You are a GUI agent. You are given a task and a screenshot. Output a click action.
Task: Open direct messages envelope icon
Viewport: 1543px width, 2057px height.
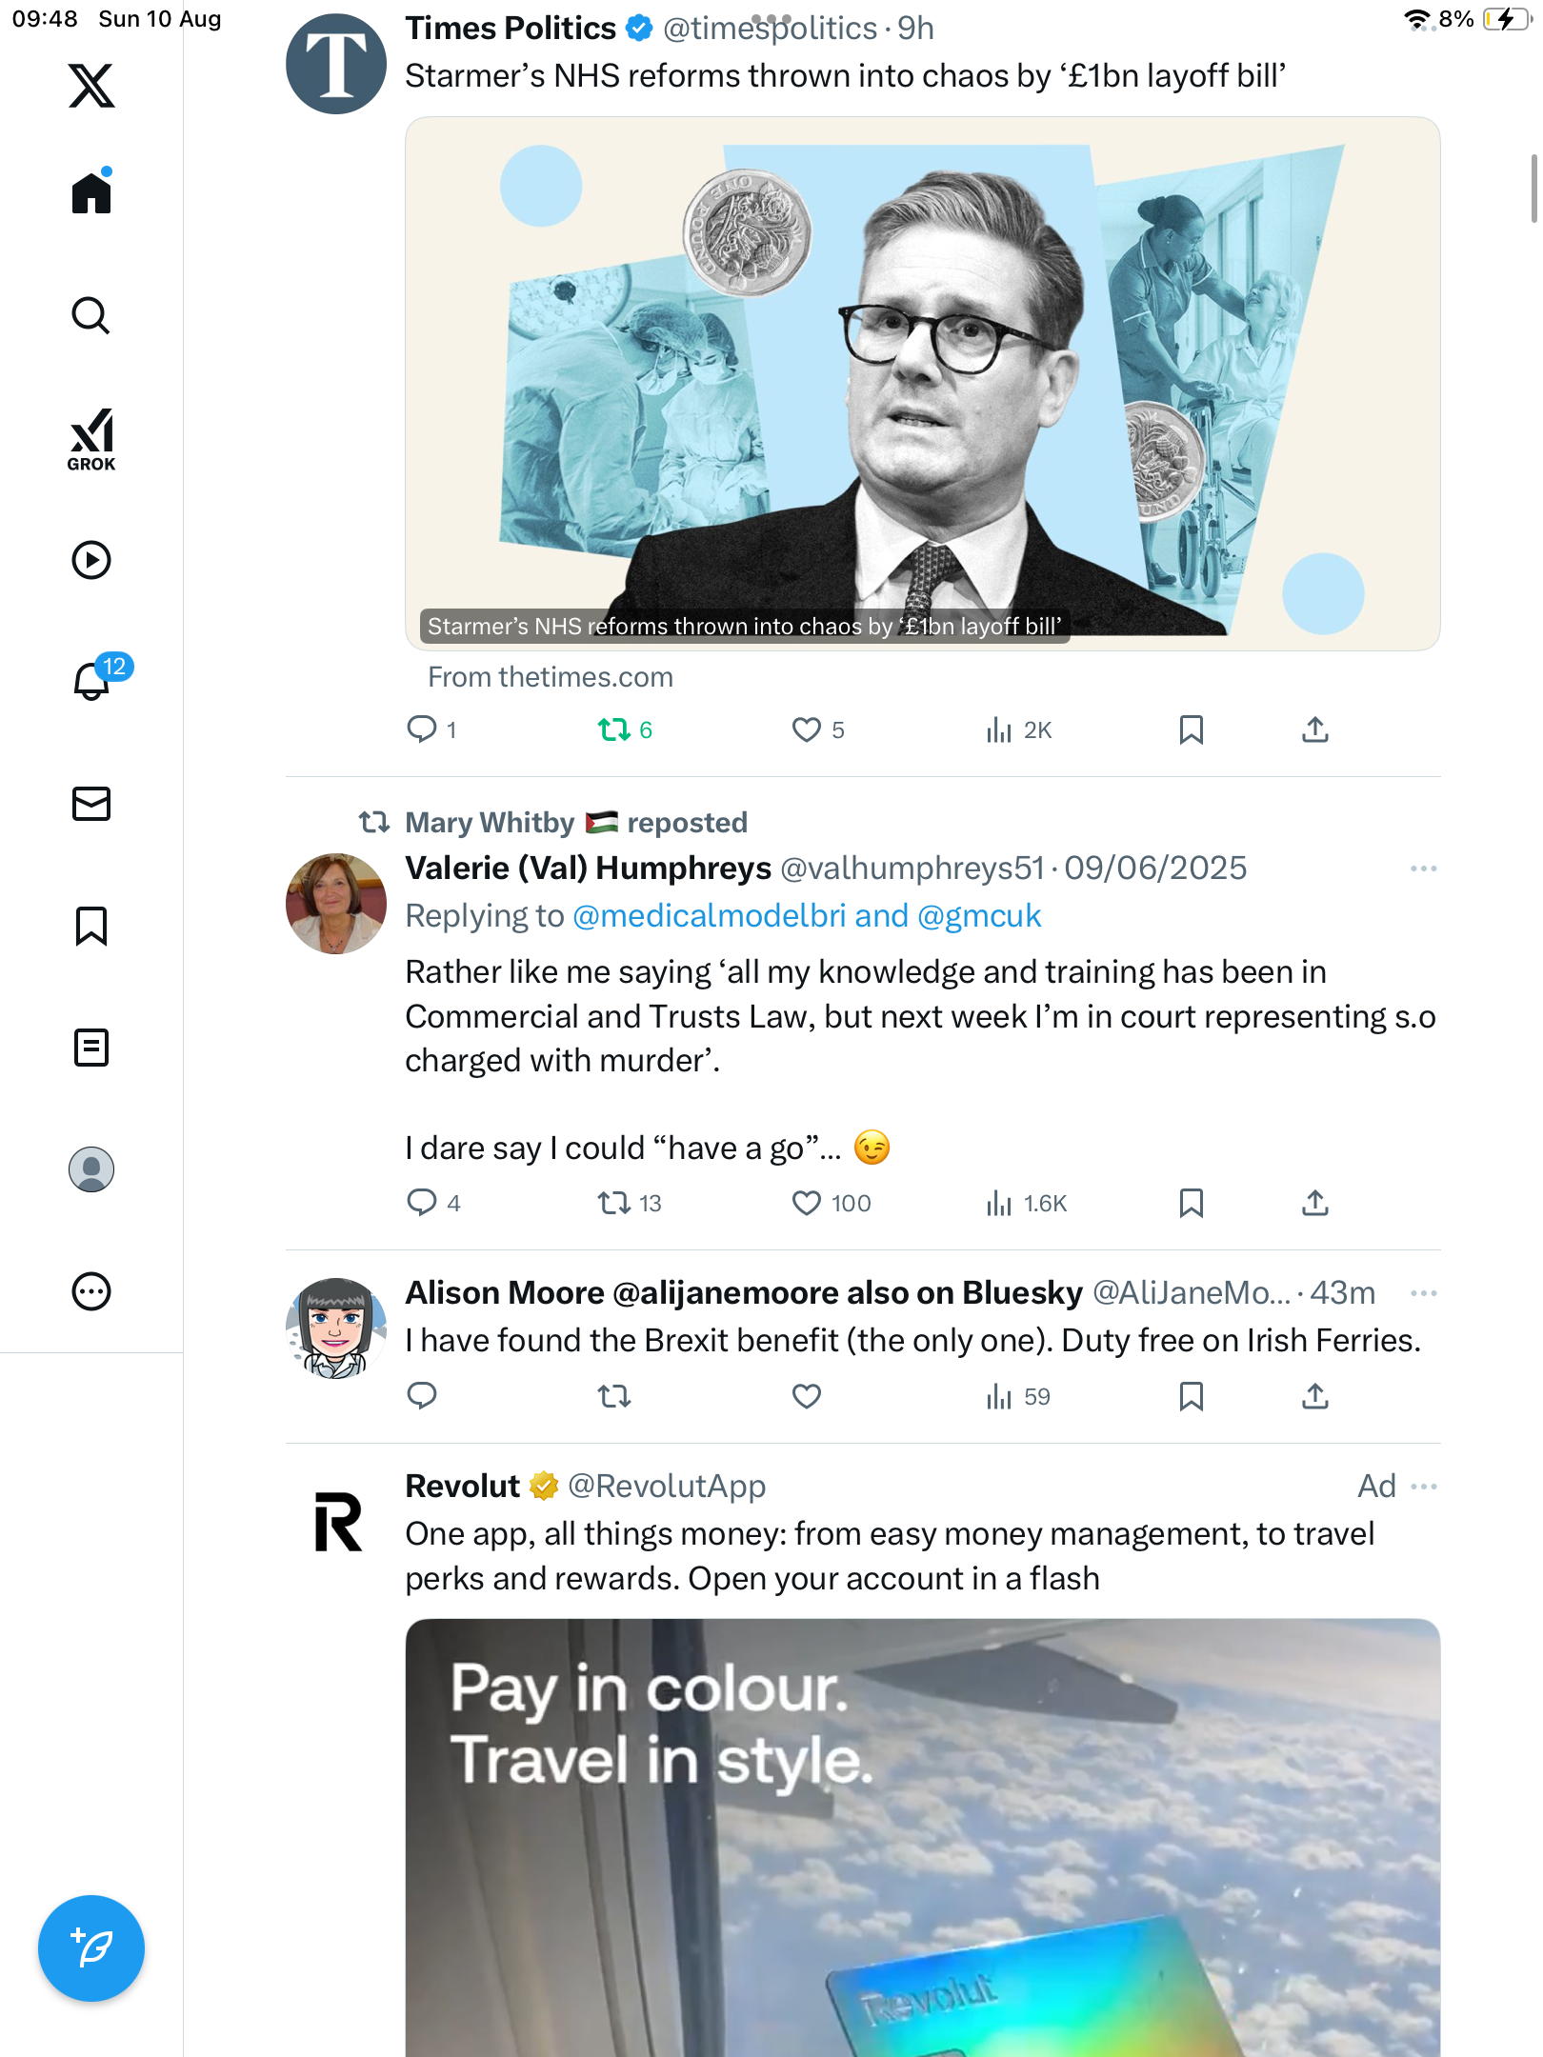91,804
